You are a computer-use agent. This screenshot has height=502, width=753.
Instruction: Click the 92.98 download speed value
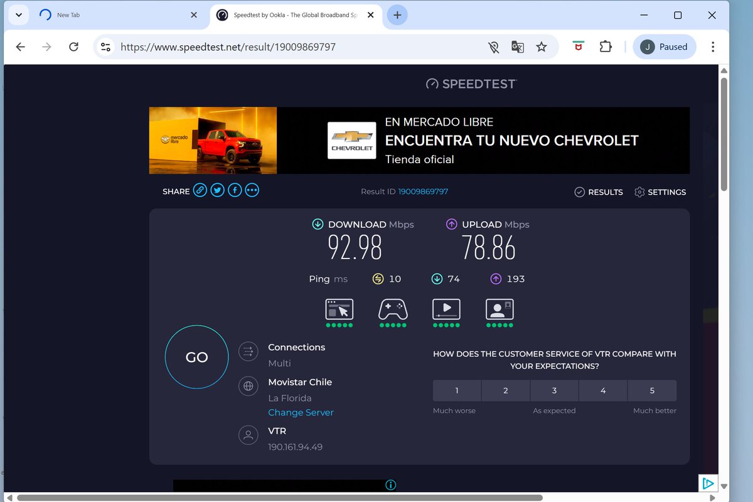pyautogui.click(x=355, y=248)
